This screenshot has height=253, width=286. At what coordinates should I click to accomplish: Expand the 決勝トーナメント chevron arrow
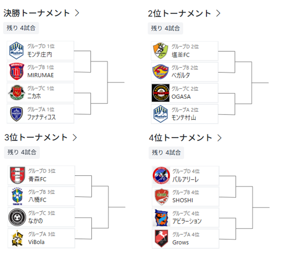coord(77,13)
